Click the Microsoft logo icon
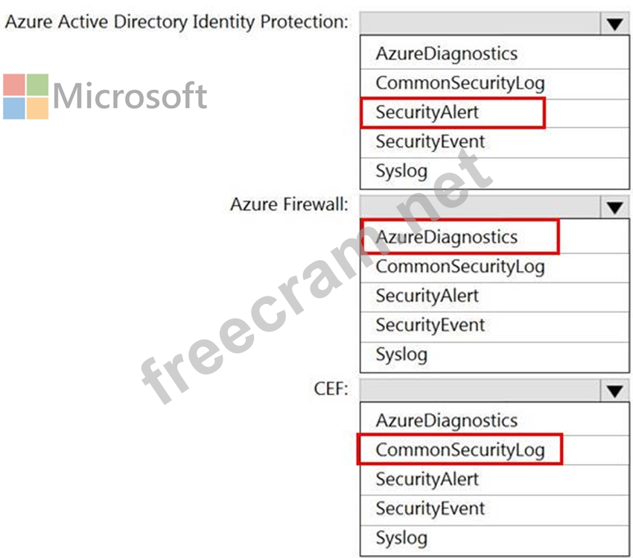This screenshot has width=633, height=558. coord(25,96)
